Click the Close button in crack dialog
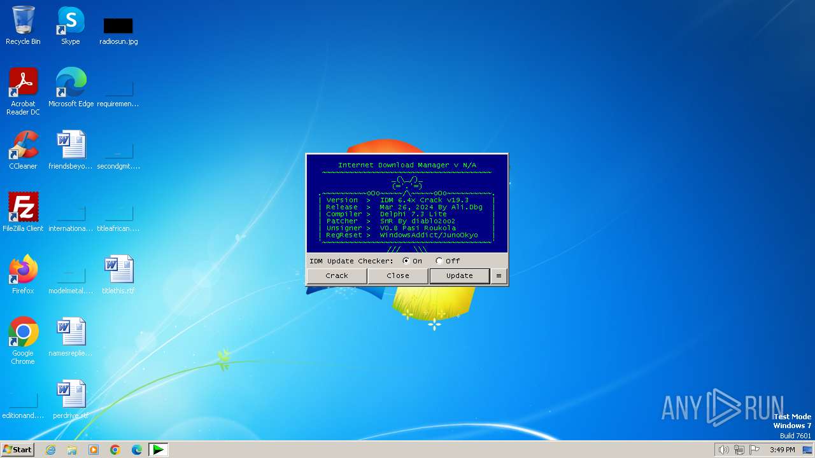This screenshot has height=458, width=815. pyautogui.click(x=398, y=275)
